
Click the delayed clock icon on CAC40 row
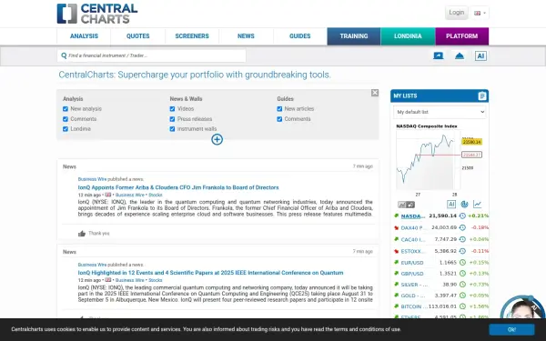pos(462,239)
